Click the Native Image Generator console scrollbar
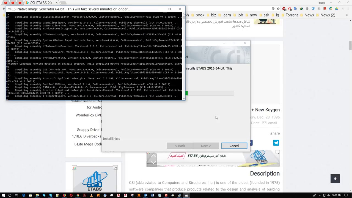This screenshot has width=352, height=198. point(184,56)
